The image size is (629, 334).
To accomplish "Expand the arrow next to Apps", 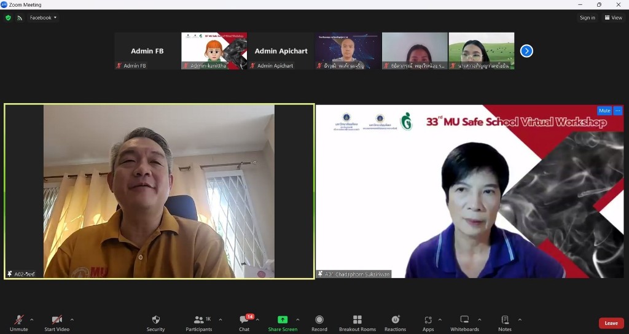I will click(x=440, y=319).
